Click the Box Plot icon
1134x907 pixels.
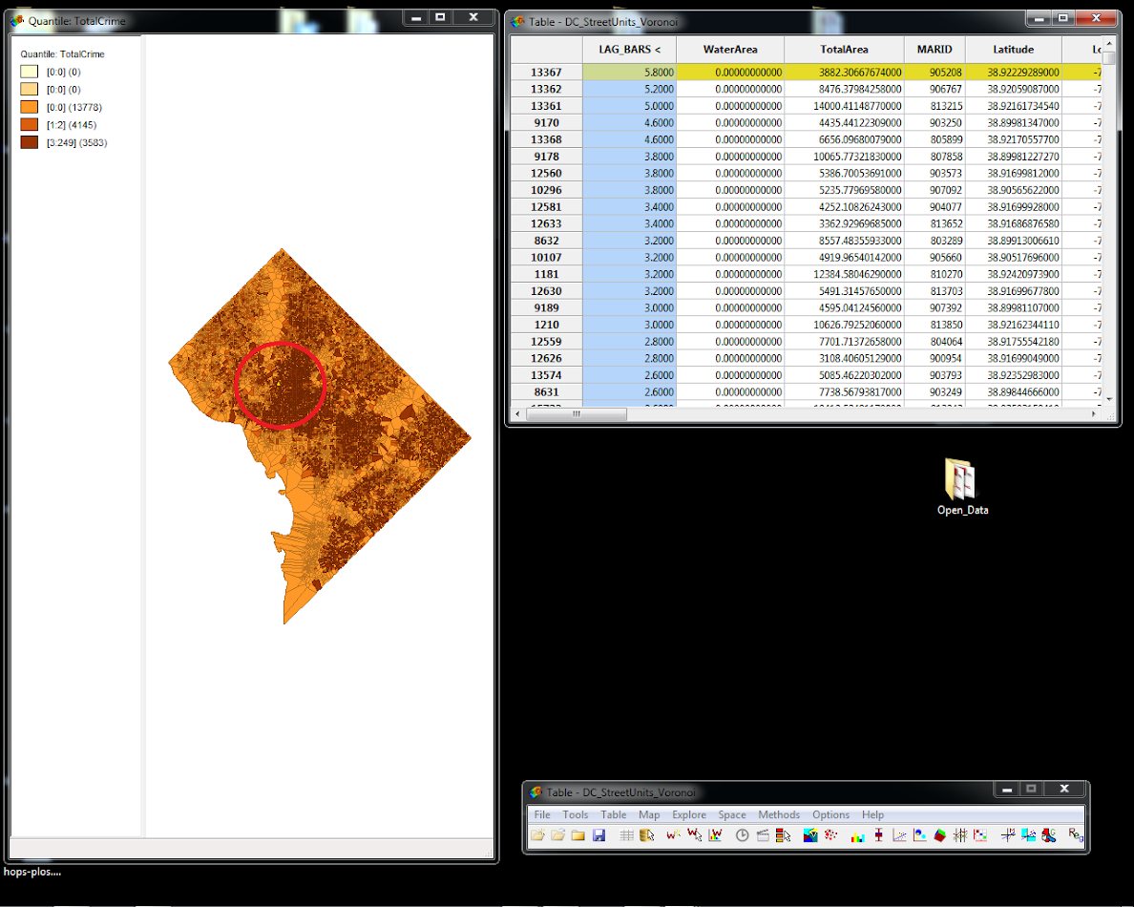click(879, 835)
